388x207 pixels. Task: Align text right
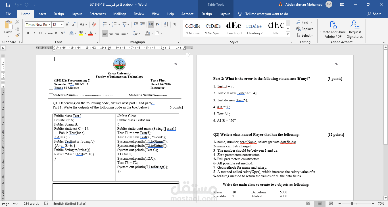(x=117, y=33)
